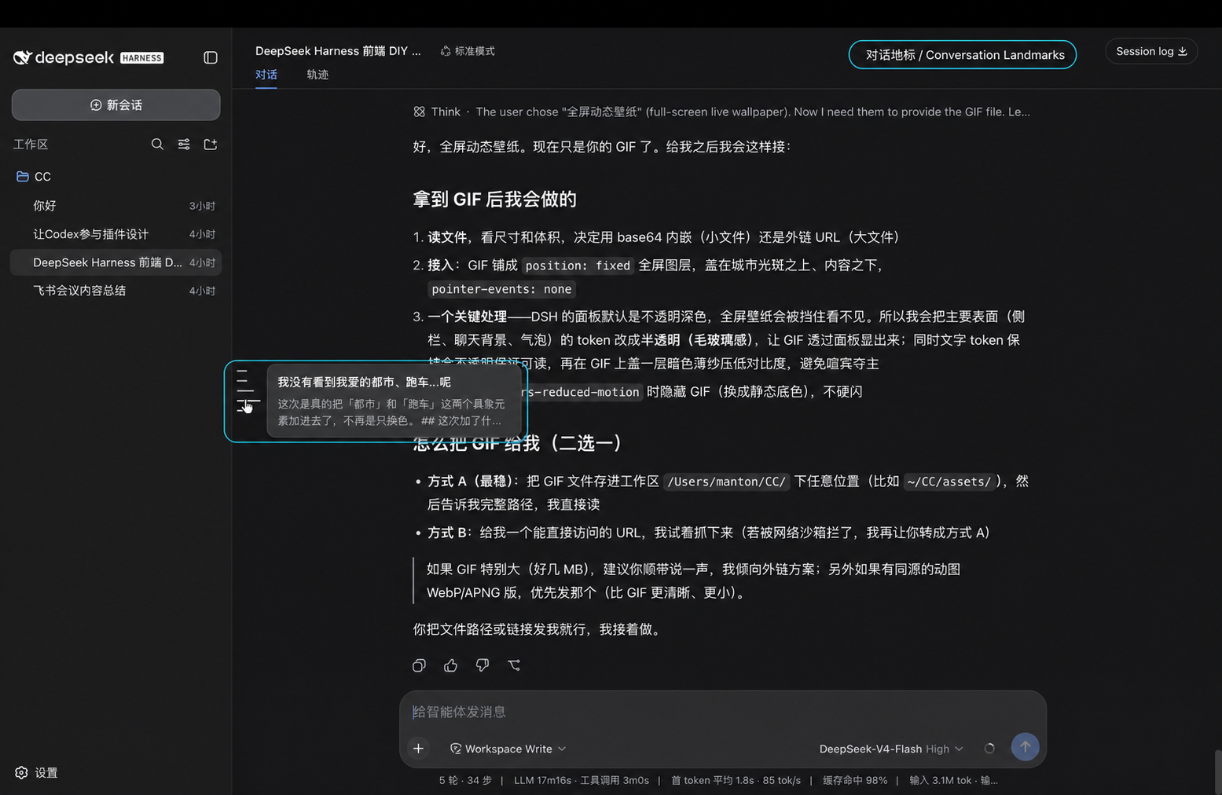
Task: Give the reply a thumbs down
Action: (x=483, y=665)
